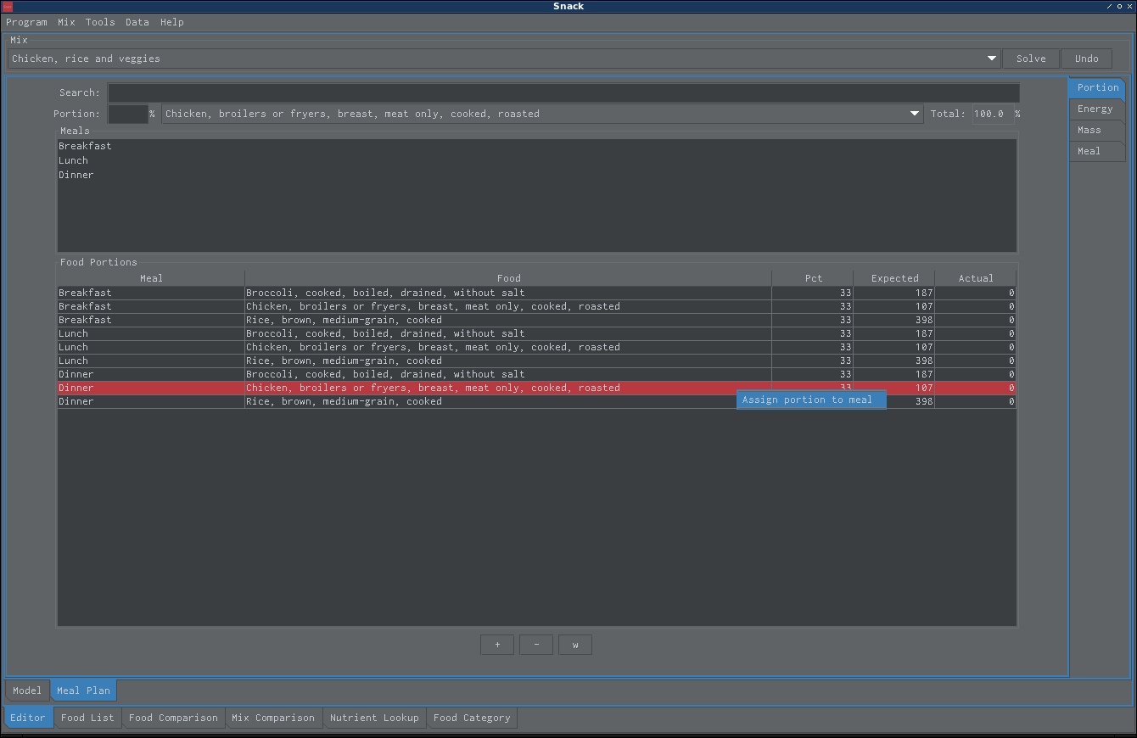
Task: Open the Food Category tab
Action: click(x=472, y=718)
